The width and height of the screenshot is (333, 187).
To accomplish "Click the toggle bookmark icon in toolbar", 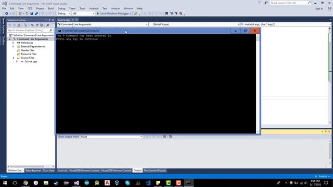I will (166, 14).
